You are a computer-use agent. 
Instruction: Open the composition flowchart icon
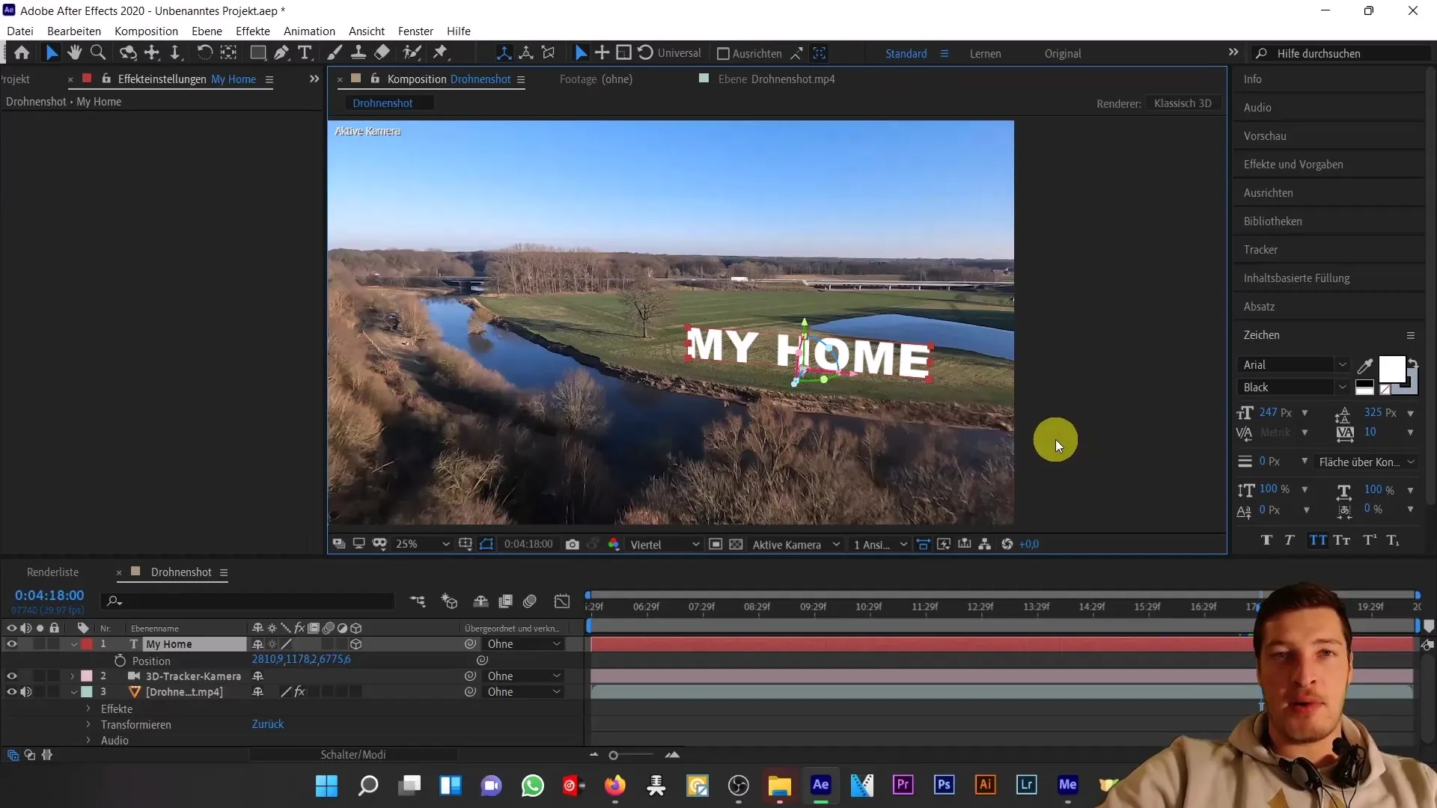985,545
